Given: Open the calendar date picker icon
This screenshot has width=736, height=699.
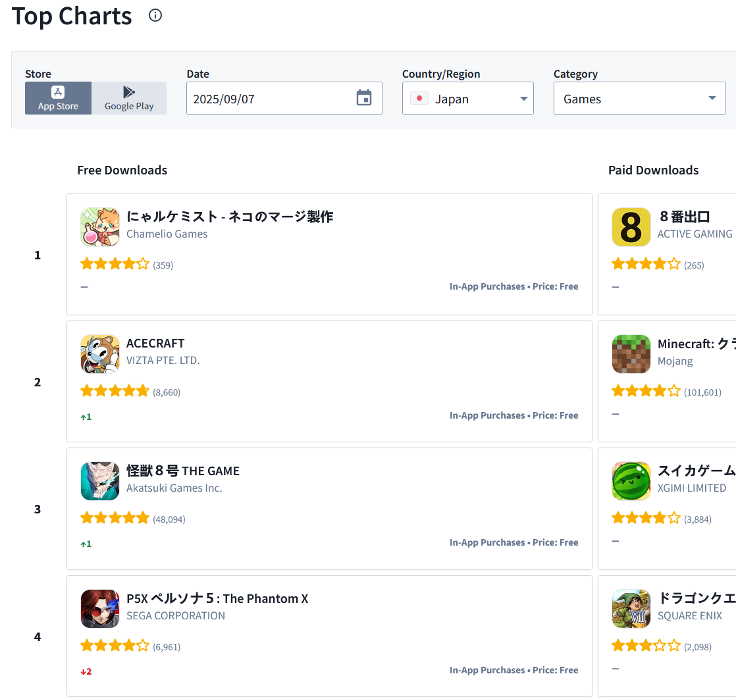Looking at the screenshot, I should 364,98.
